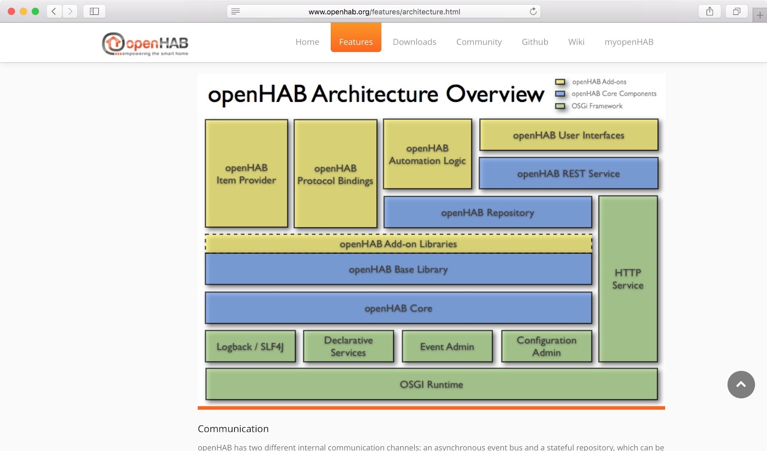Add a new tab with plus button

click(x=760, y=15)
